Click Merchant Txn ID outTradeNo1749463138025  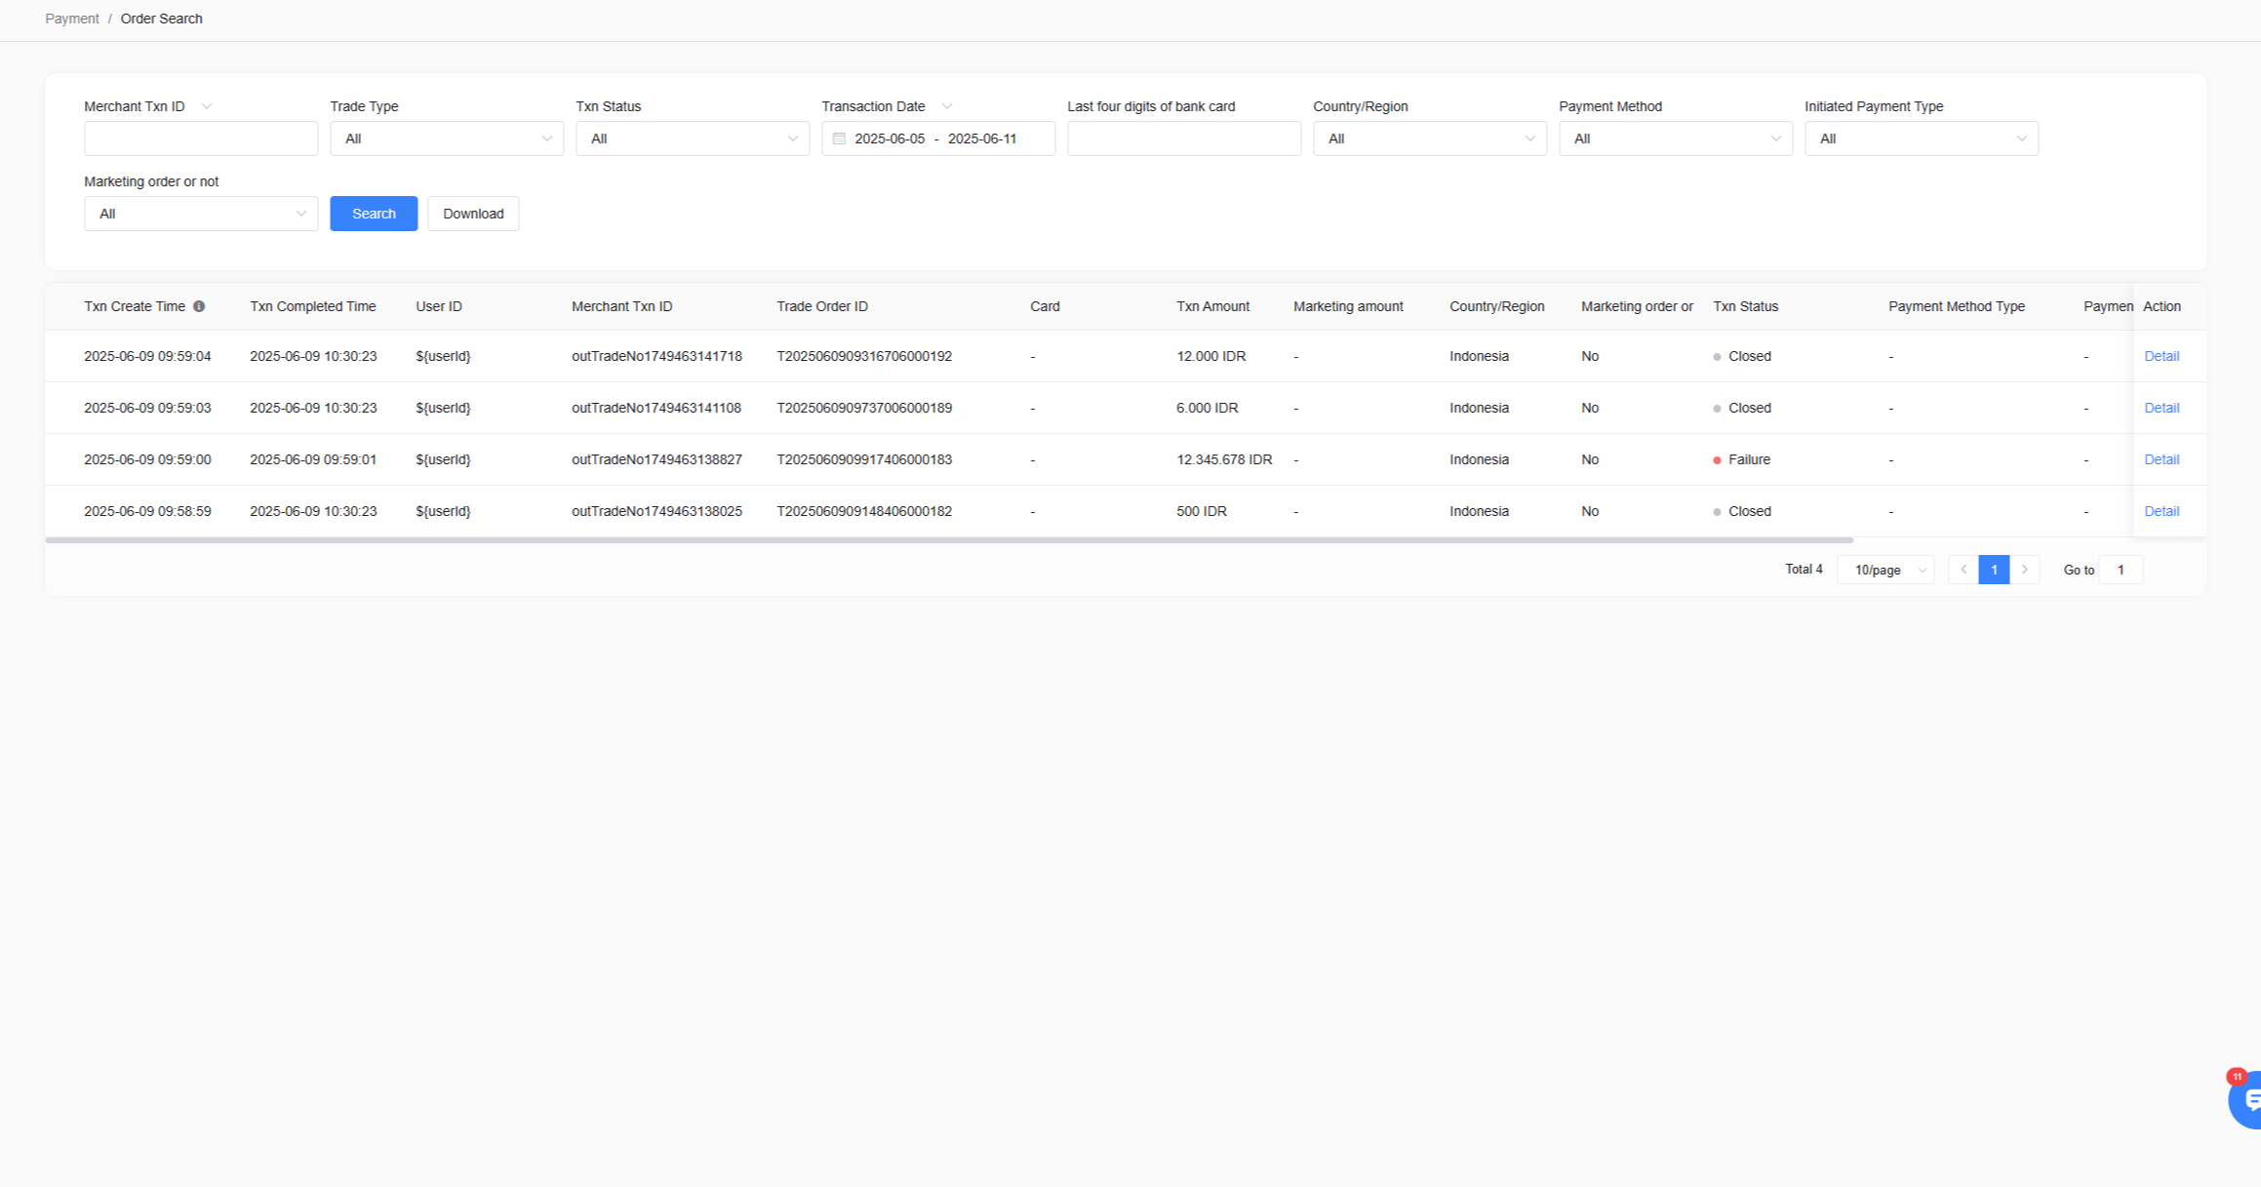click(656, 511)
